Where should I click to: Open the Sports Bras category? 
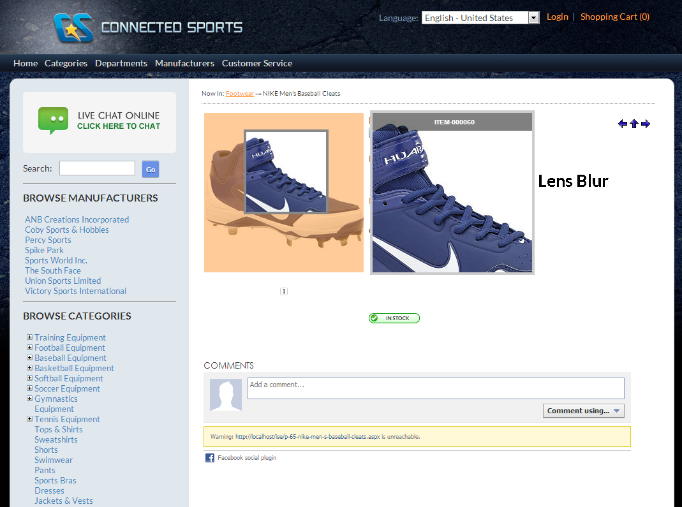pyautogui.click(x=56, y=480)
